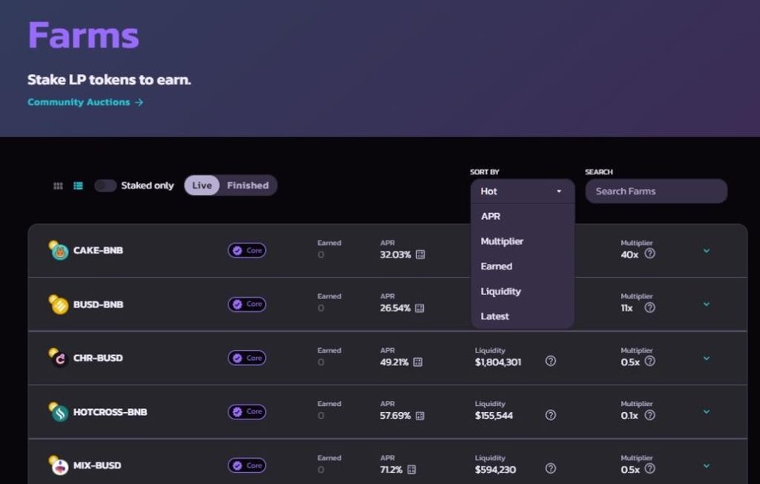Sort farms by Liquidity
The image size is (760, 484).
point(500,291)
